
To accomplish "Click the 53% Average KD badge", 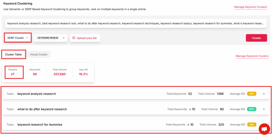I will [x=252, y=125].
